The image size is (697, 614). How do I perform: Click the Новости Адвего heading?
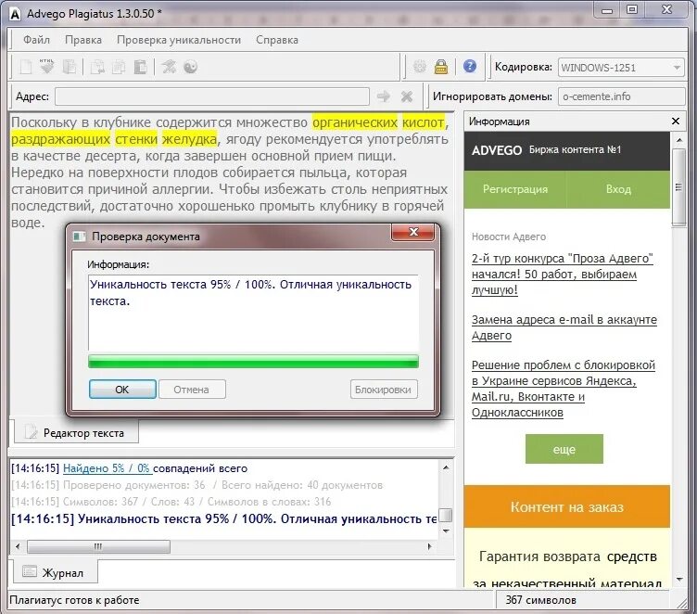pos(509,237)
